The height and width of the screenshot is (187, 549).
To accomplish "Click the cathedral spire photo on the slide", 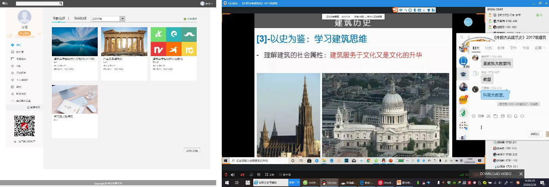I will (x=288, y=115).
